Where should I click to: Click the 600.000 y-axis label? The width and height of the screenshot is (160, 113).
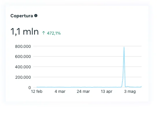click(23, 56)
